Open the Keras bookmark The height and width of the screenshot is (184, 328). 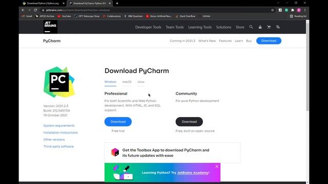pos(159,16)
